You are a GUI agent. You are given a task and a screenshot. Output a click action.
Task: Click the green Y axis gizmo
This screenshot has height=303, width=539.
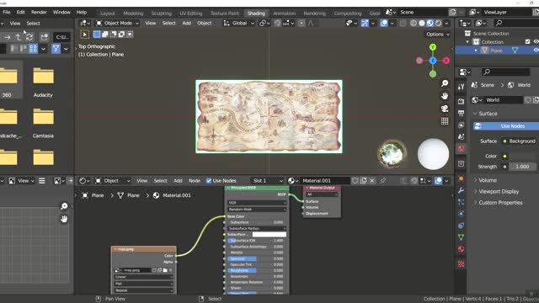[433, 47]
